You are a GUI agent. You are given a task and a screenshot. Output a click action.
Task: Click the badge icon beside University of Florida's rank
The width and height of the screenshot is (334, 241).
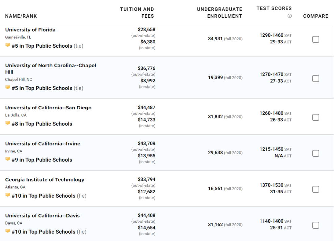coord(8,45)
